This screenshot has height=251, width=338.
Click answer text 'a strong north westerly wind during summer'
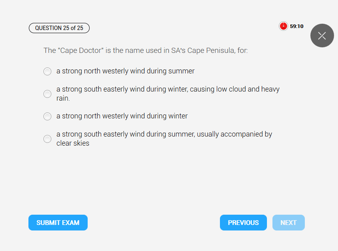click(125, 71)
